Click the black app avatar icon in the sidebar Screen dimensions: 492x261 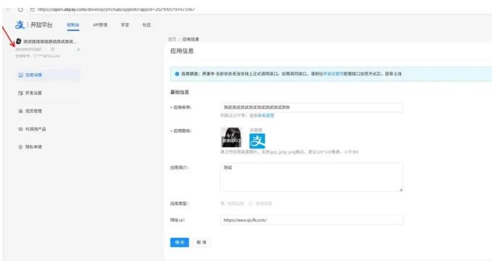click(19, 41)
